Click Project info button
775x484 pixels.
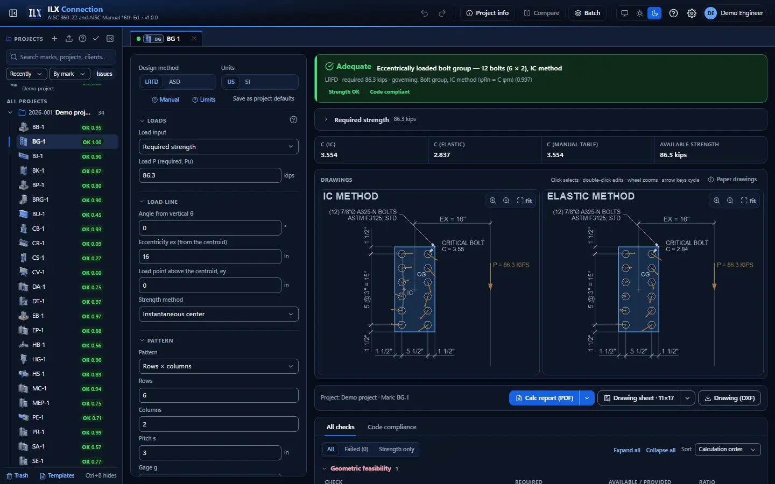(x=488, y=13)
